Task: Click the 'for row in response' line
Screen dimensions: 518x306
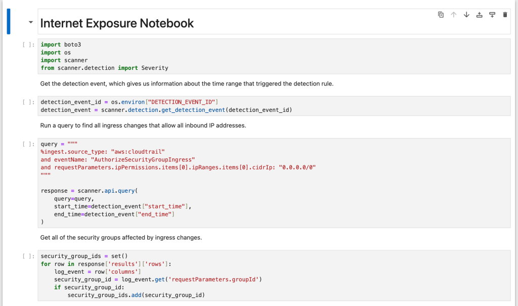Action: tap(106, 264)
